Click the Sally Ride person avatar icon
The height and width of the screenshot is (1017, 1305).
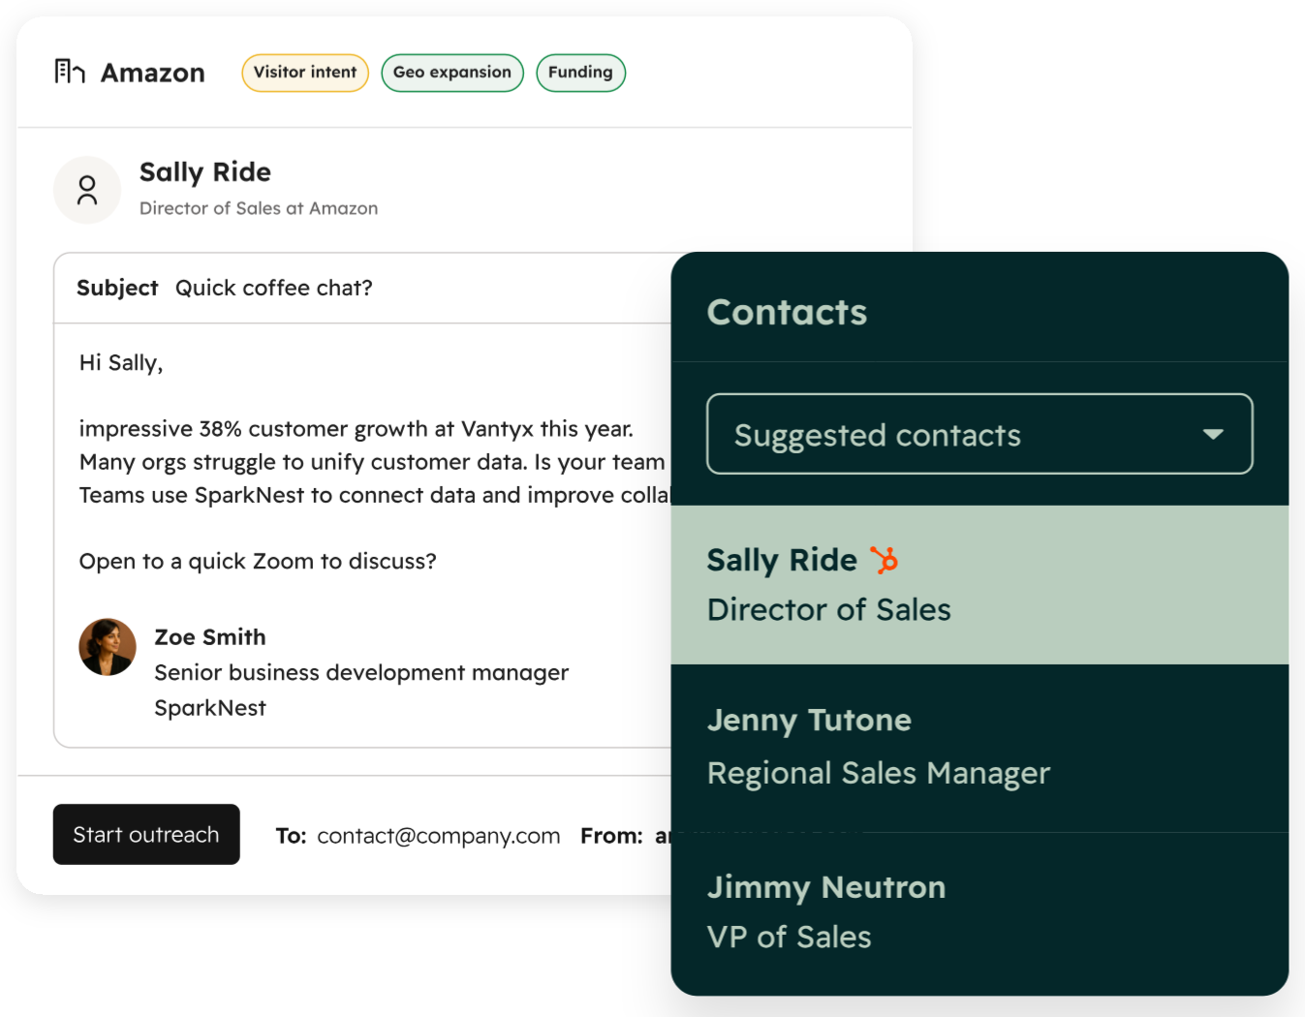pos(87,190)
